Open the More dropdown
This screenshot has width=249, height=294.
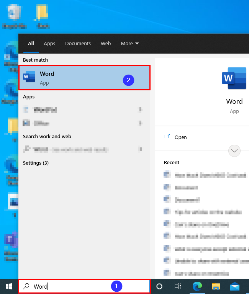point(130,44)
